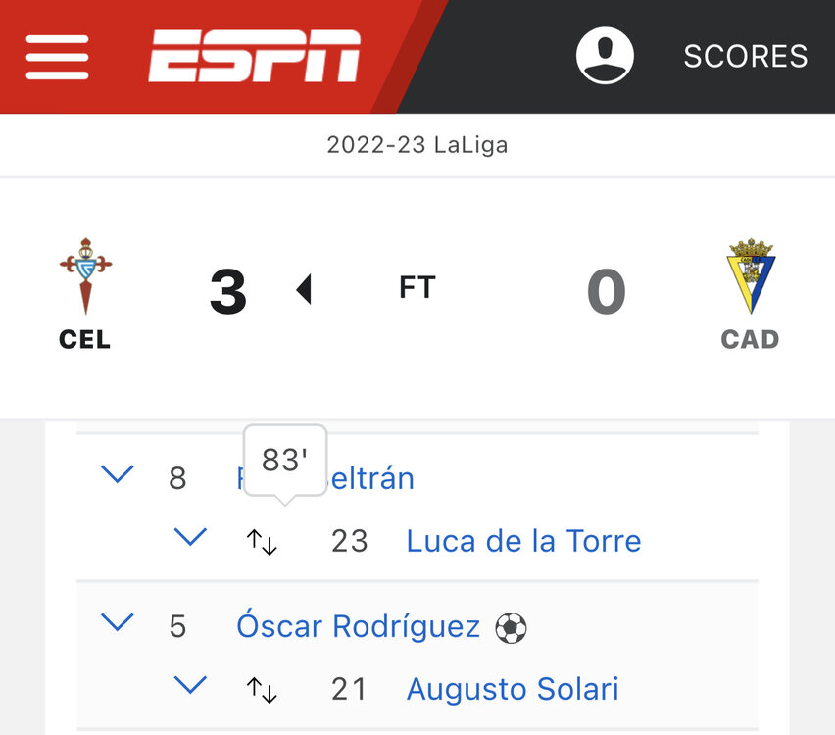
Task: Open Óscar Rodríguez's player page
Action: click(x=358, y=626)
